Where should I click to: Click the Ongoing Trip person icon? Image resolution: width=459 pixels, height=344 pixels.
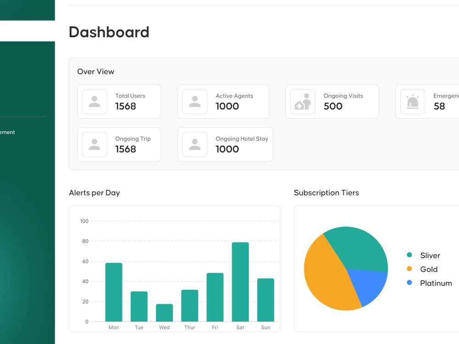click(x=94, y=144)
